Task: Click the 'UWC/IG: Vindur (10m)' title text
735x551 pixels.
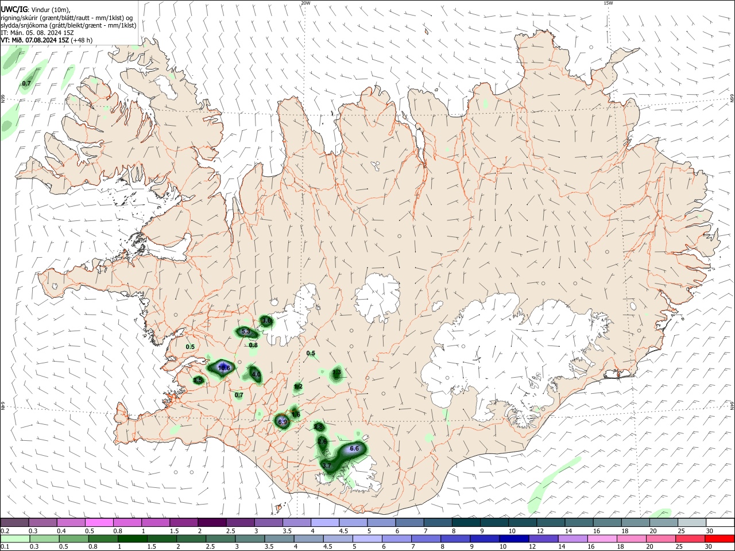Action: click(36, 9)
